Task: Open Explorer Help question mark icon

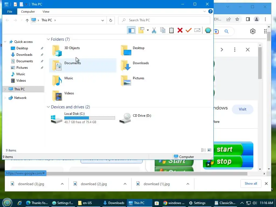Action: (210, 11)
